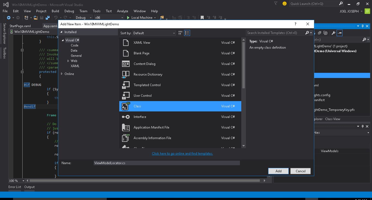Click the Find in Files toolbar icon
This screenshot has width=372, height=200.
pos(162,18)
